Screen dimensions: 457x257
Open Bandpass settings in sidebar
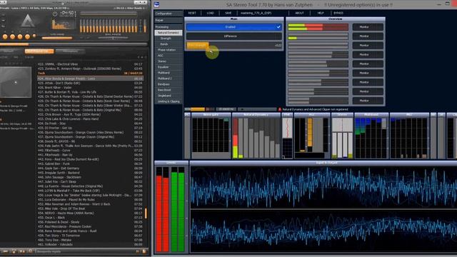[169, 84]
